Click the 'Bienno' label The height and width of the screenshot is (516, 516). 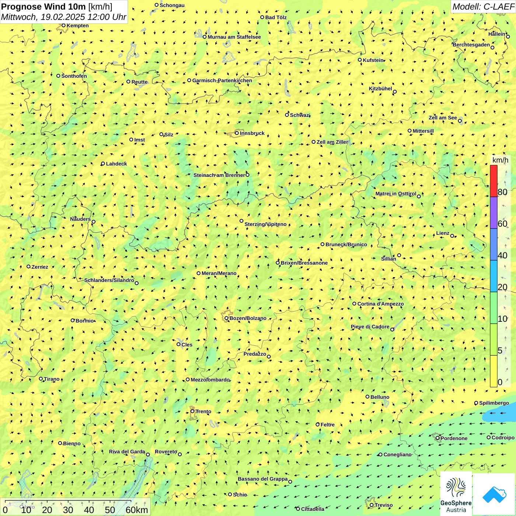coord(72,443)
